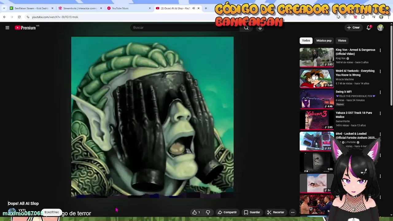Click Swing it MF! video title

coord(344,92)
